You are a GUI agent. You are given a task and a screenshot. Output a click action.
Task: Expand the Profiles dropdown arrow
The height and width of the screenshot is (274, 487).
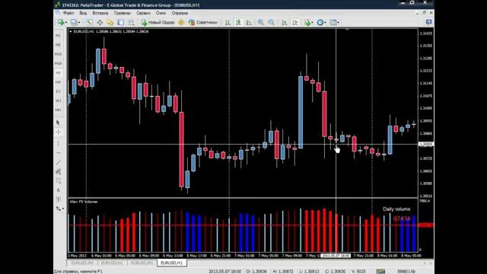pos(79,23)
